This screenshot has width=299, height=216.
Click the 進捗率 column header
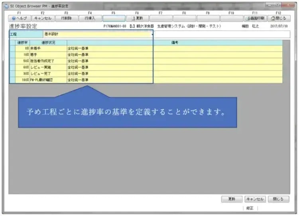[x=22, y=42]
